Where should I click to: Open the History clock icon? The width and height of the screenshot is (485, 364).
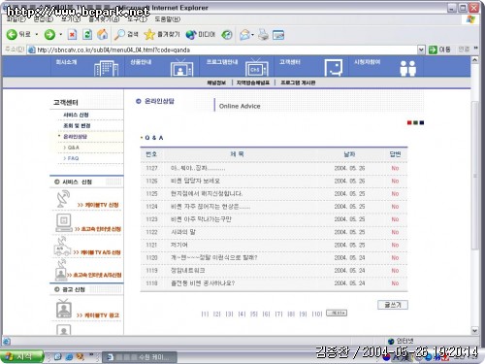coord(227,35)
